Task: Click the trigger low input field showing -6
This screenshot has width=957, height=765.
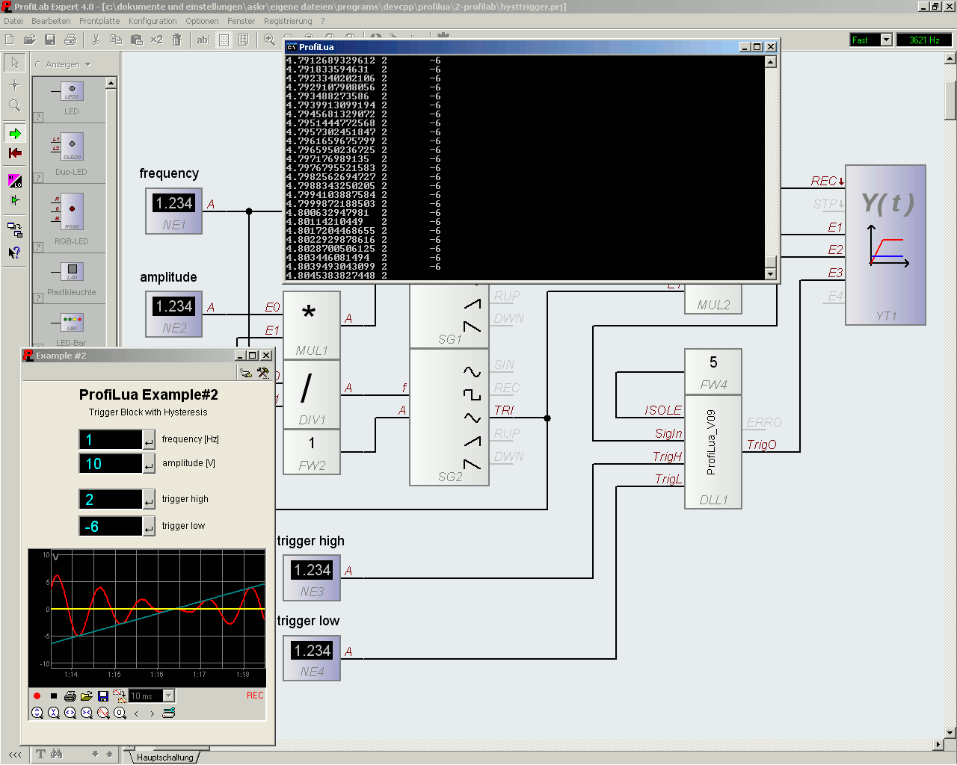Action: (111, 527)
